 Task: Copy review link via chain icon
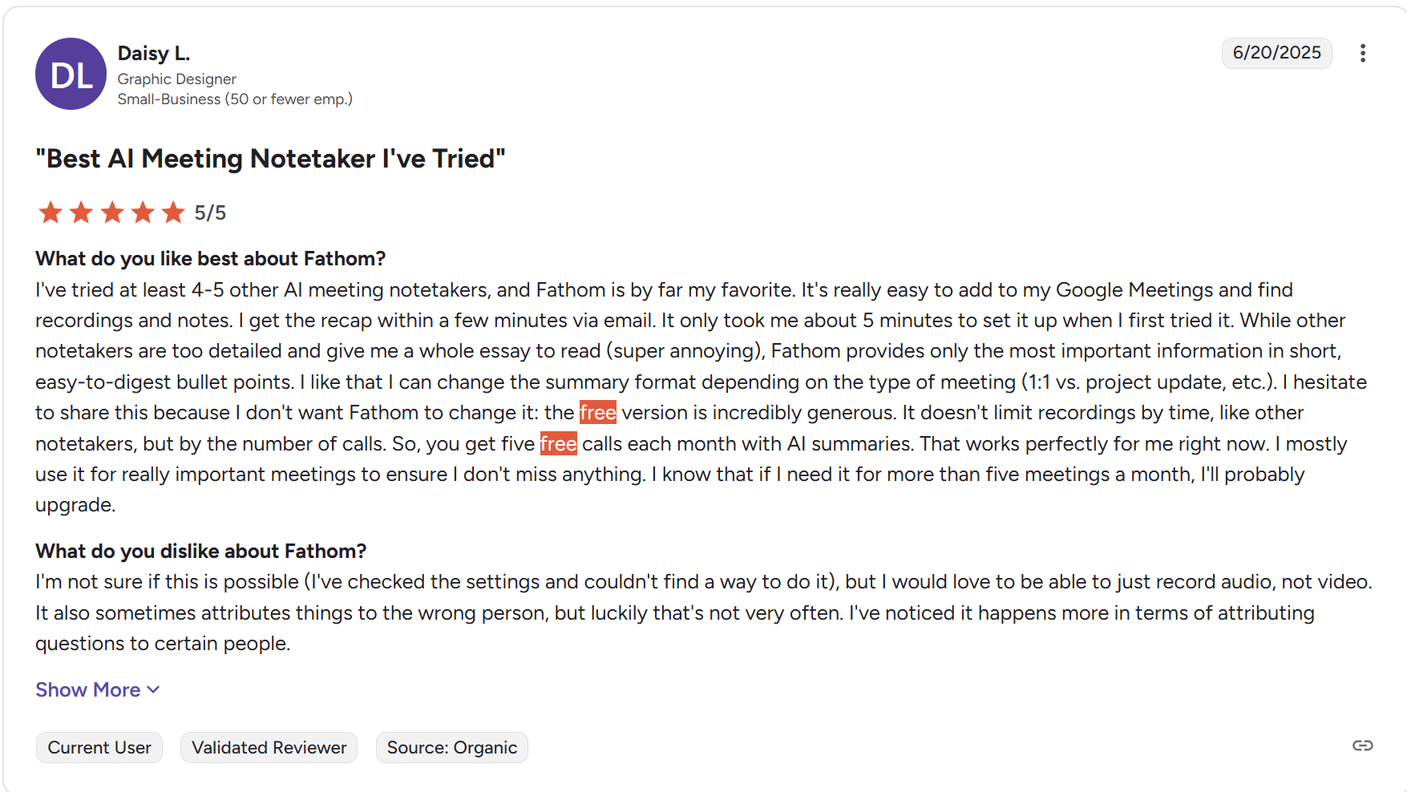pos(1362,746)
